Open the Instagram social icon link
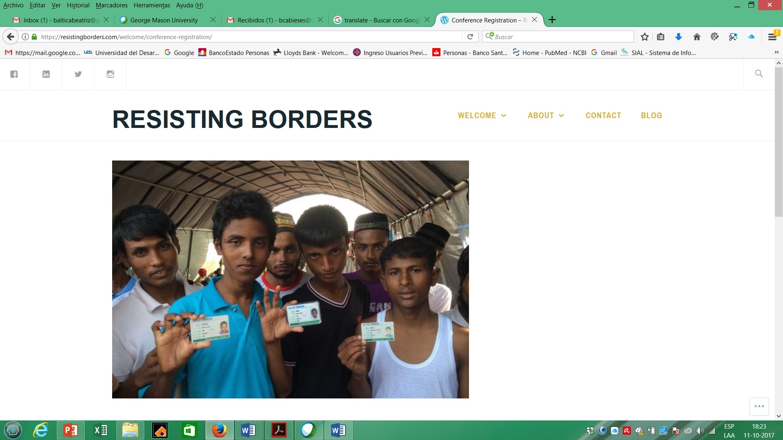 [111, 74]
